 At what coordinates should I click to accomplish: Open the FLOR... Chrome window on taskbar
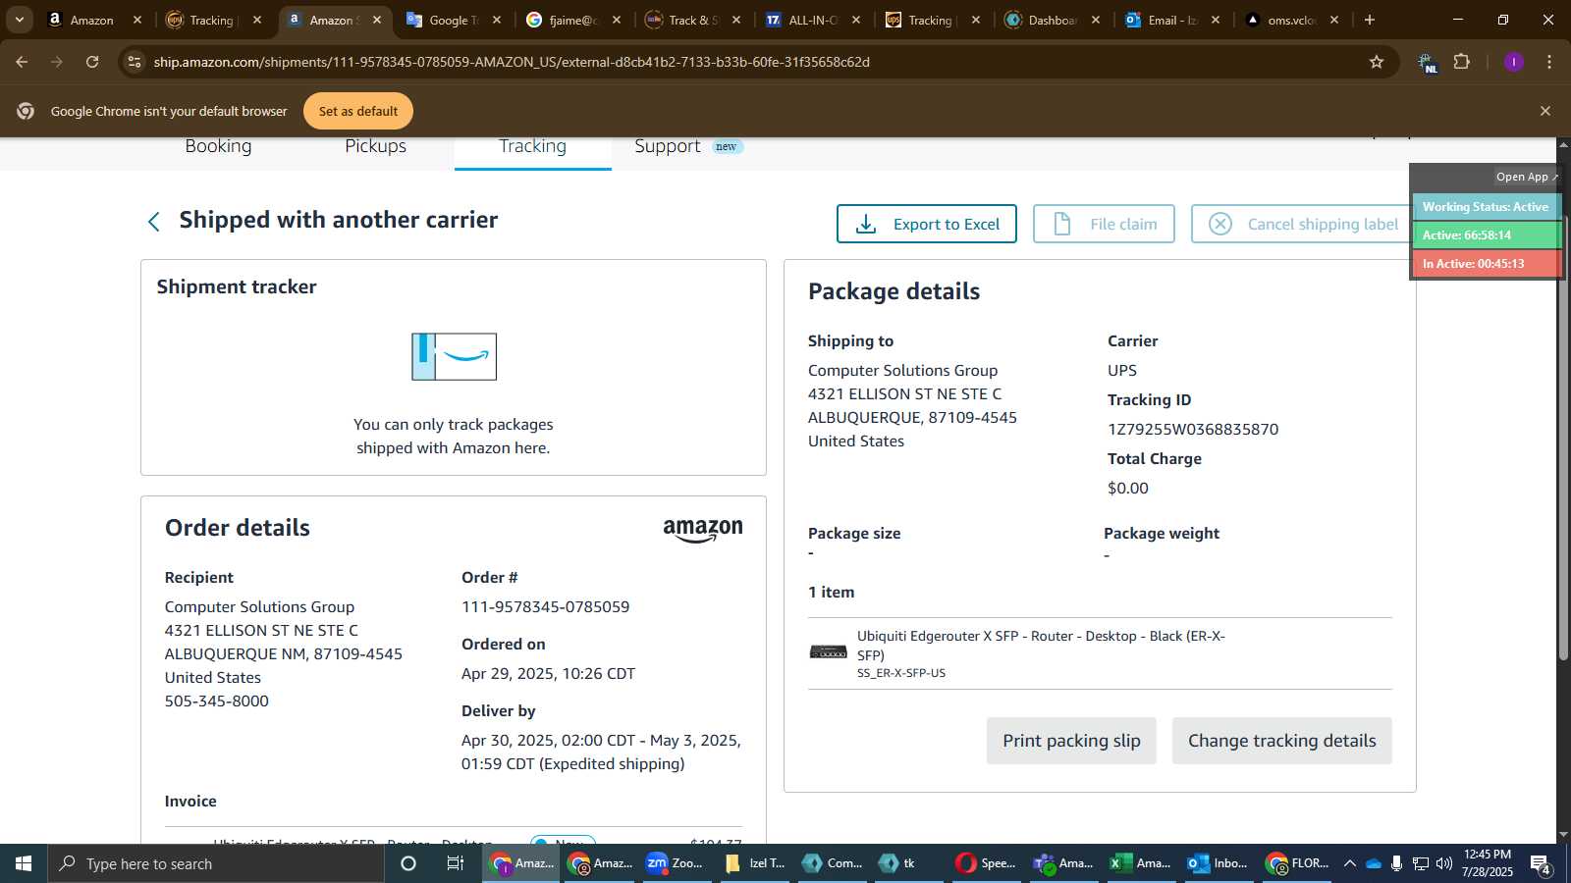[1296, 863]
